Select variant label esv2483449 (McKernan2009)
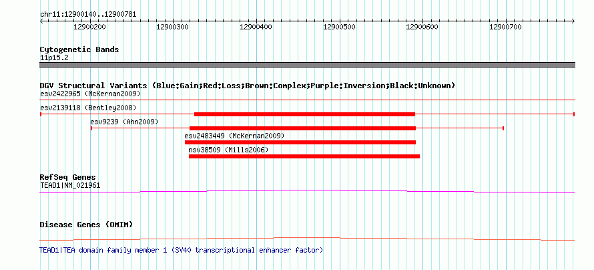Viewport: 594px width, 270px height. [234, 136]
